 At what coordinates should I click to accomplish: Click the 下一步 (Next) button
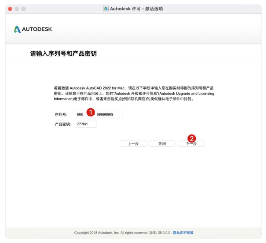(191, 144)
